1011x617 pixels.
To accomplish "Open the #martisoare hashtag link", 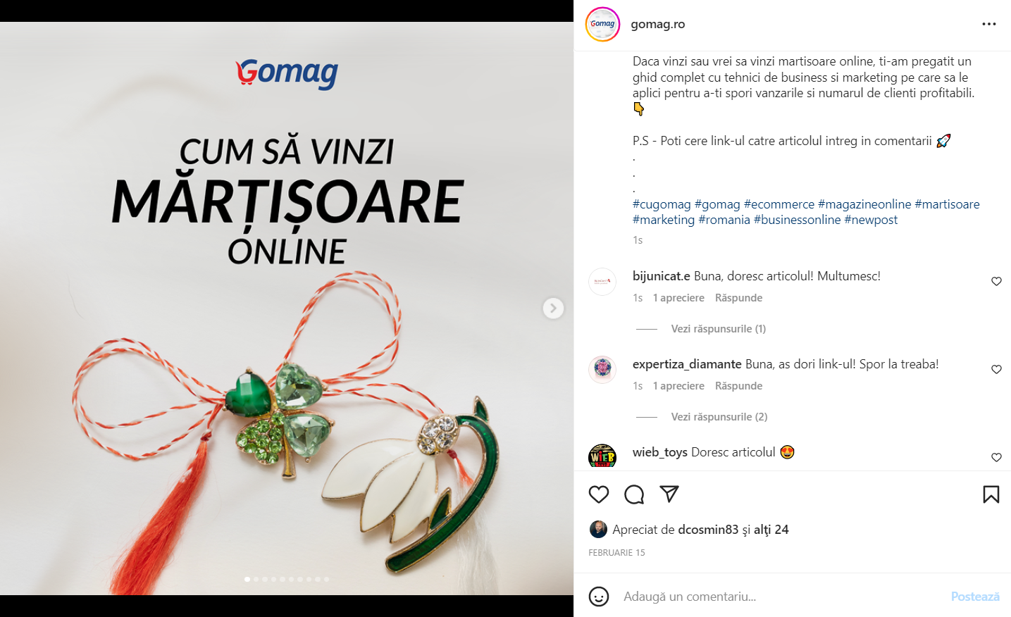I will tap(947, 204).
